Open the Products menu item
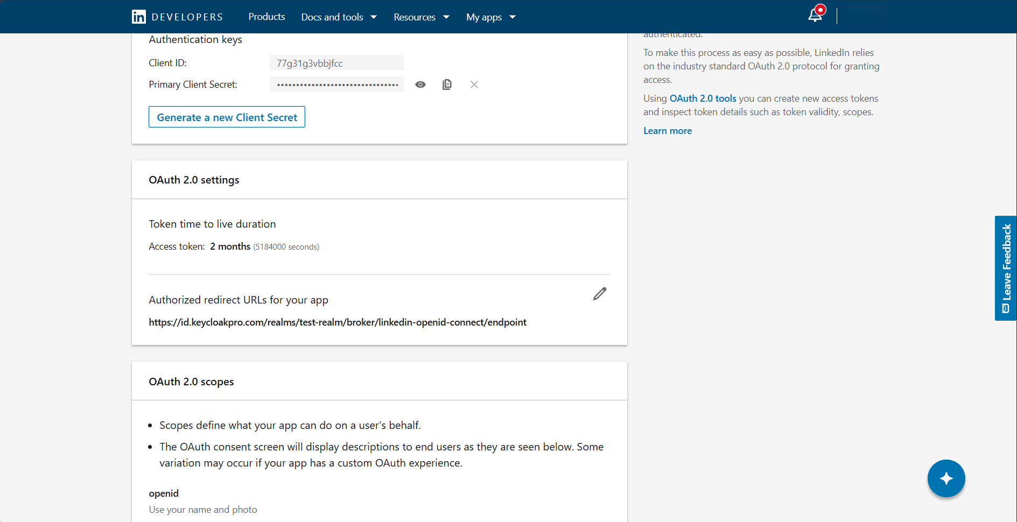Image resolution: width=1017 pixels, height=522 pixels. pyautogui.click(x=266, y=17)
